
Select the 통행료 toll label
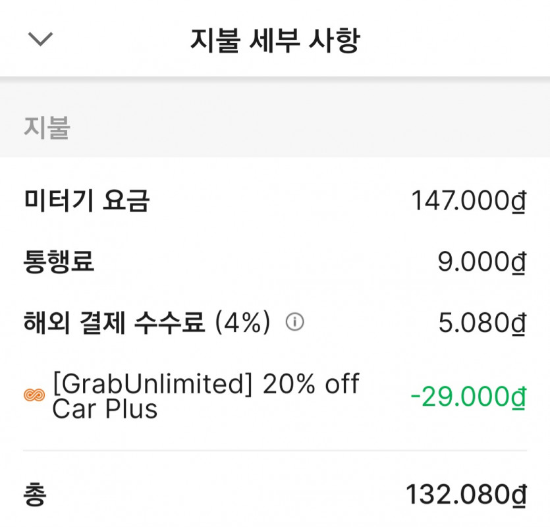(x=59, y=262)
